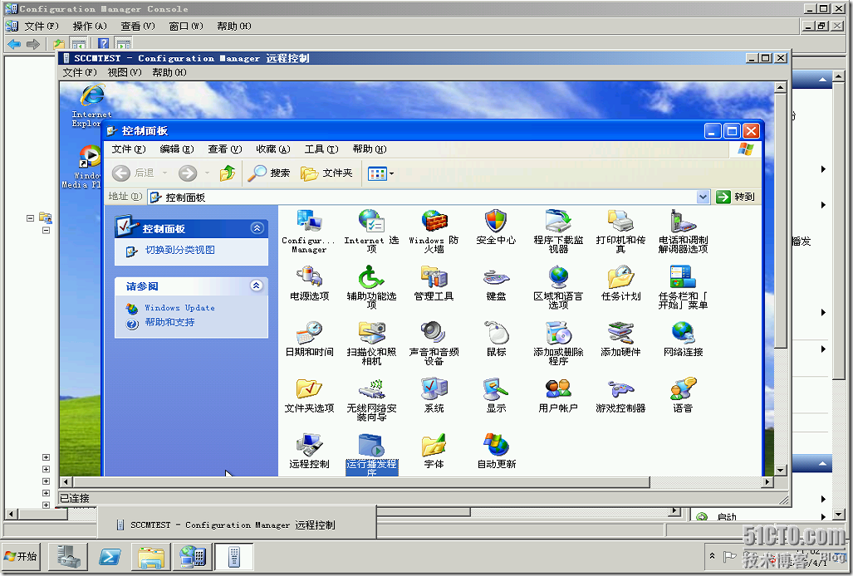Open 网络连接 icon
Screen dimensions: 853x576
tap(684, 339)
